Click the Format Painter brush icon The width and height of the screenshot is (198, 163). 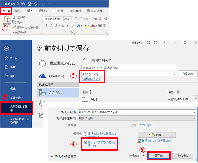coord(14,27)
